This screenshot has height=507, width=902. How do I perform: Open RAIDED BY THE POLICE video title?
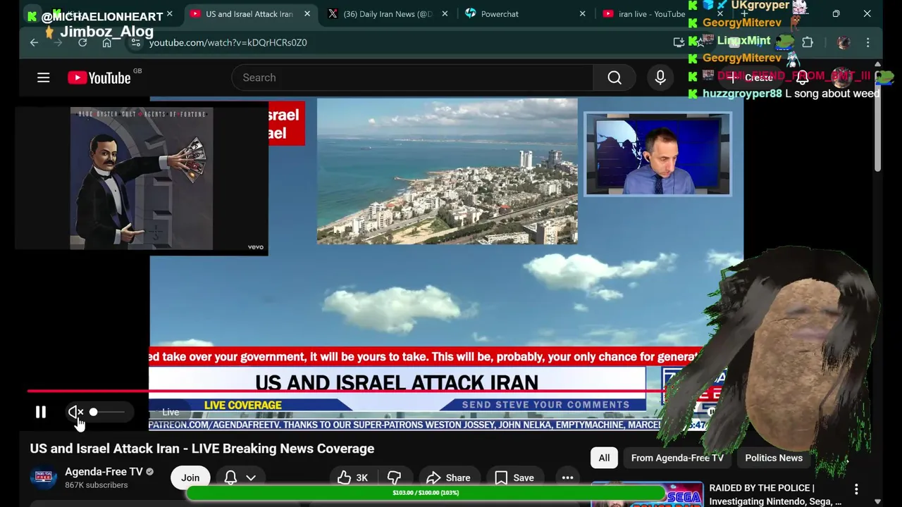tap(775, 494)
